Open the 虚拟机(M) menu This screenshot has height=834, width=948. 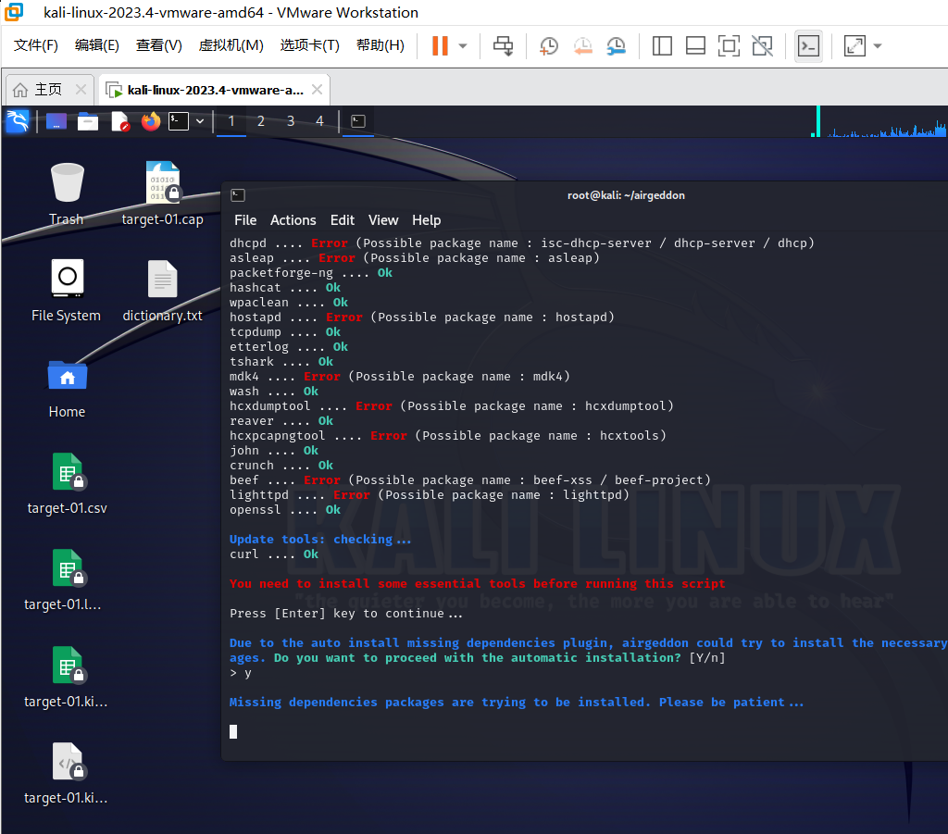click(231, 45)
